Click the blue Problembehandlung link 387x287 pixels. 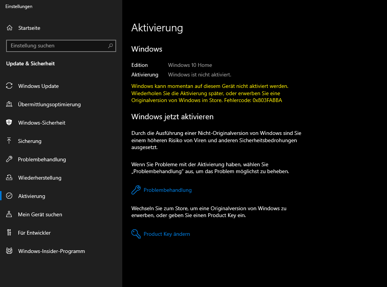pyautogui.click(x=168, y=190)
